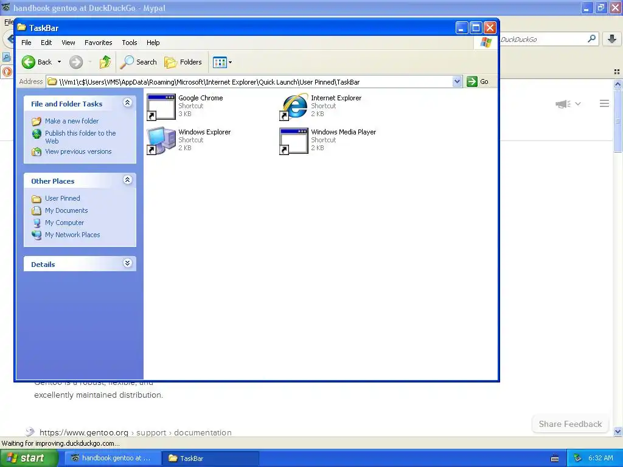Open My Computer from Other Places
The height and width of the screenshot is (467, 623).
coord(64,223)
